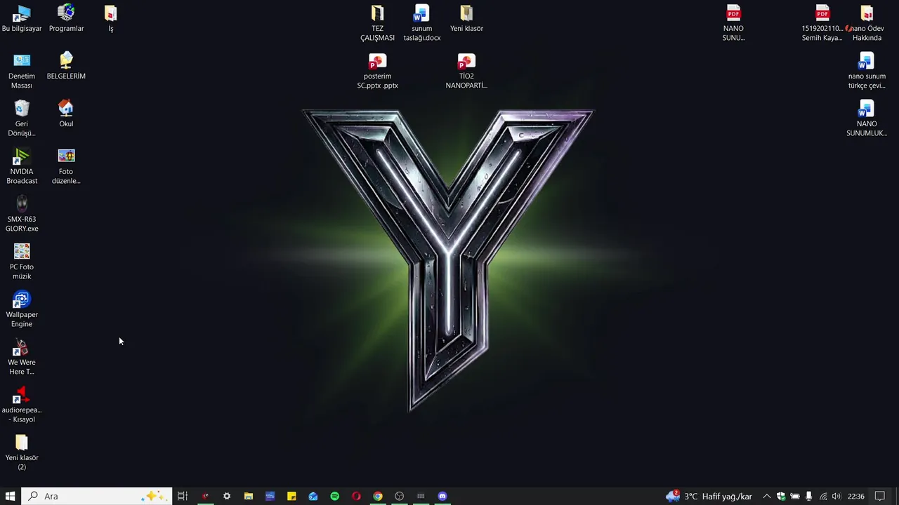Image resolution: width=899 pixels, height=505 pixels.
Task: Open the Foto düzenle shortcut
Action: pyautogui.click(x=66, y=166)
